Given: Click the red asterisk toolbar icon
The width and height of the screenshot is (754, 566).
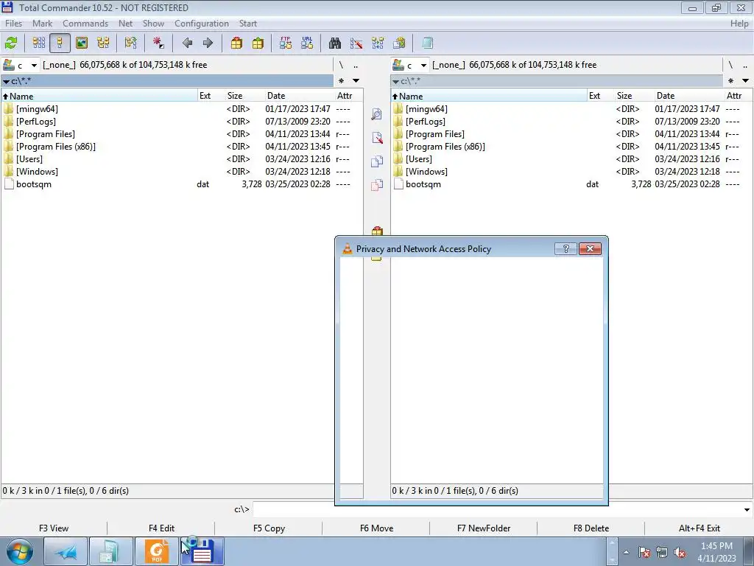Looking at the screenshot, I should coord(158,43).
